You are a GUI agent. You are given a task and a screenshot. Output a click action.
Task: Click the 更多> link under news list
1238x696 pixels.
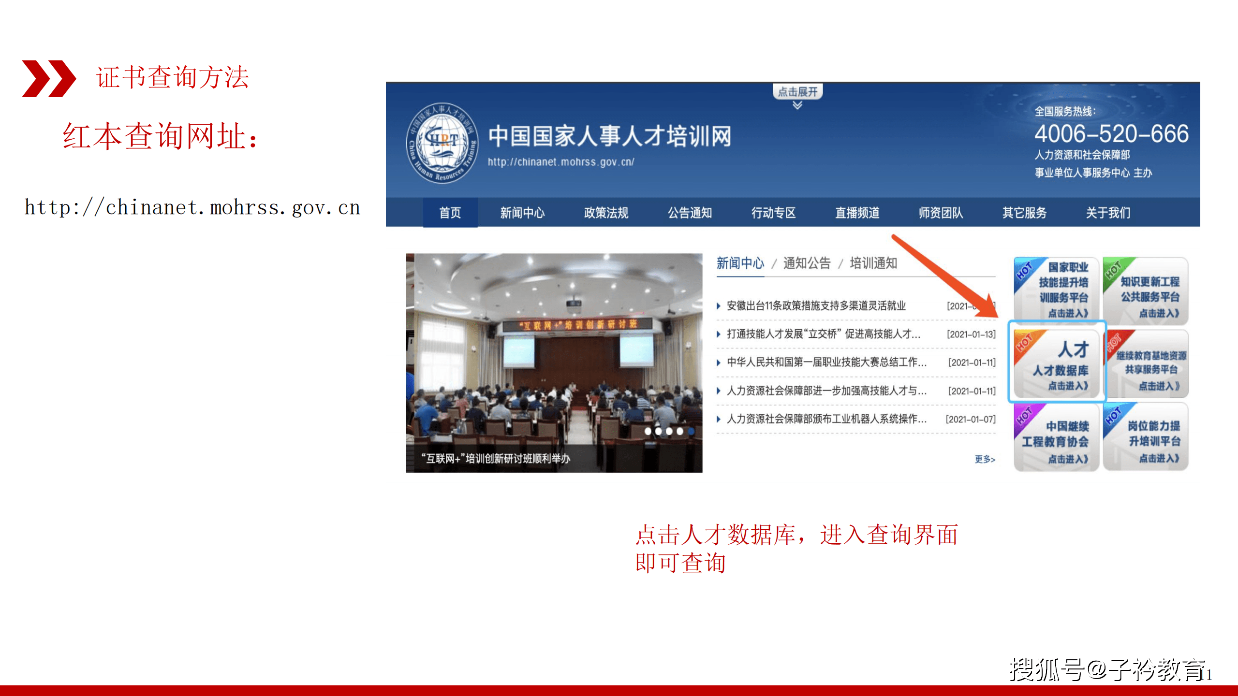[985, 459]
